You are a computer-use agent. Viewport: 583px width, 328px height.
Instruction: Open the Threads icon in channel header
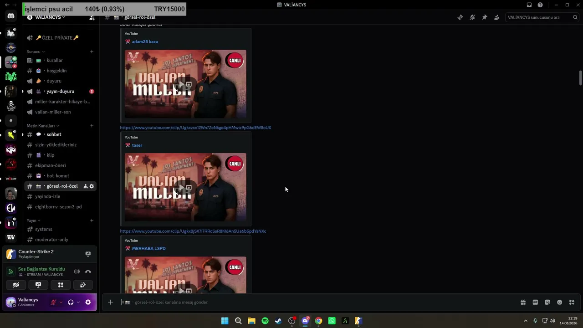pos(460,17)
